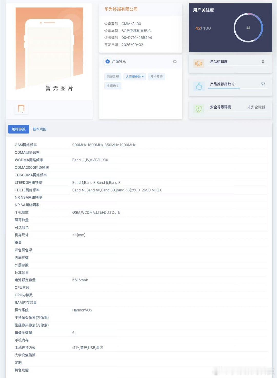Click the 华为终端有限公司 company name
The height and width of the screenshot is (378, 277).
pos(121,9)
